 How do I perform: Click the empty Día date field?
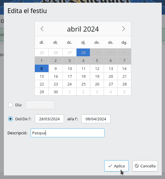(x=40, y=105)
